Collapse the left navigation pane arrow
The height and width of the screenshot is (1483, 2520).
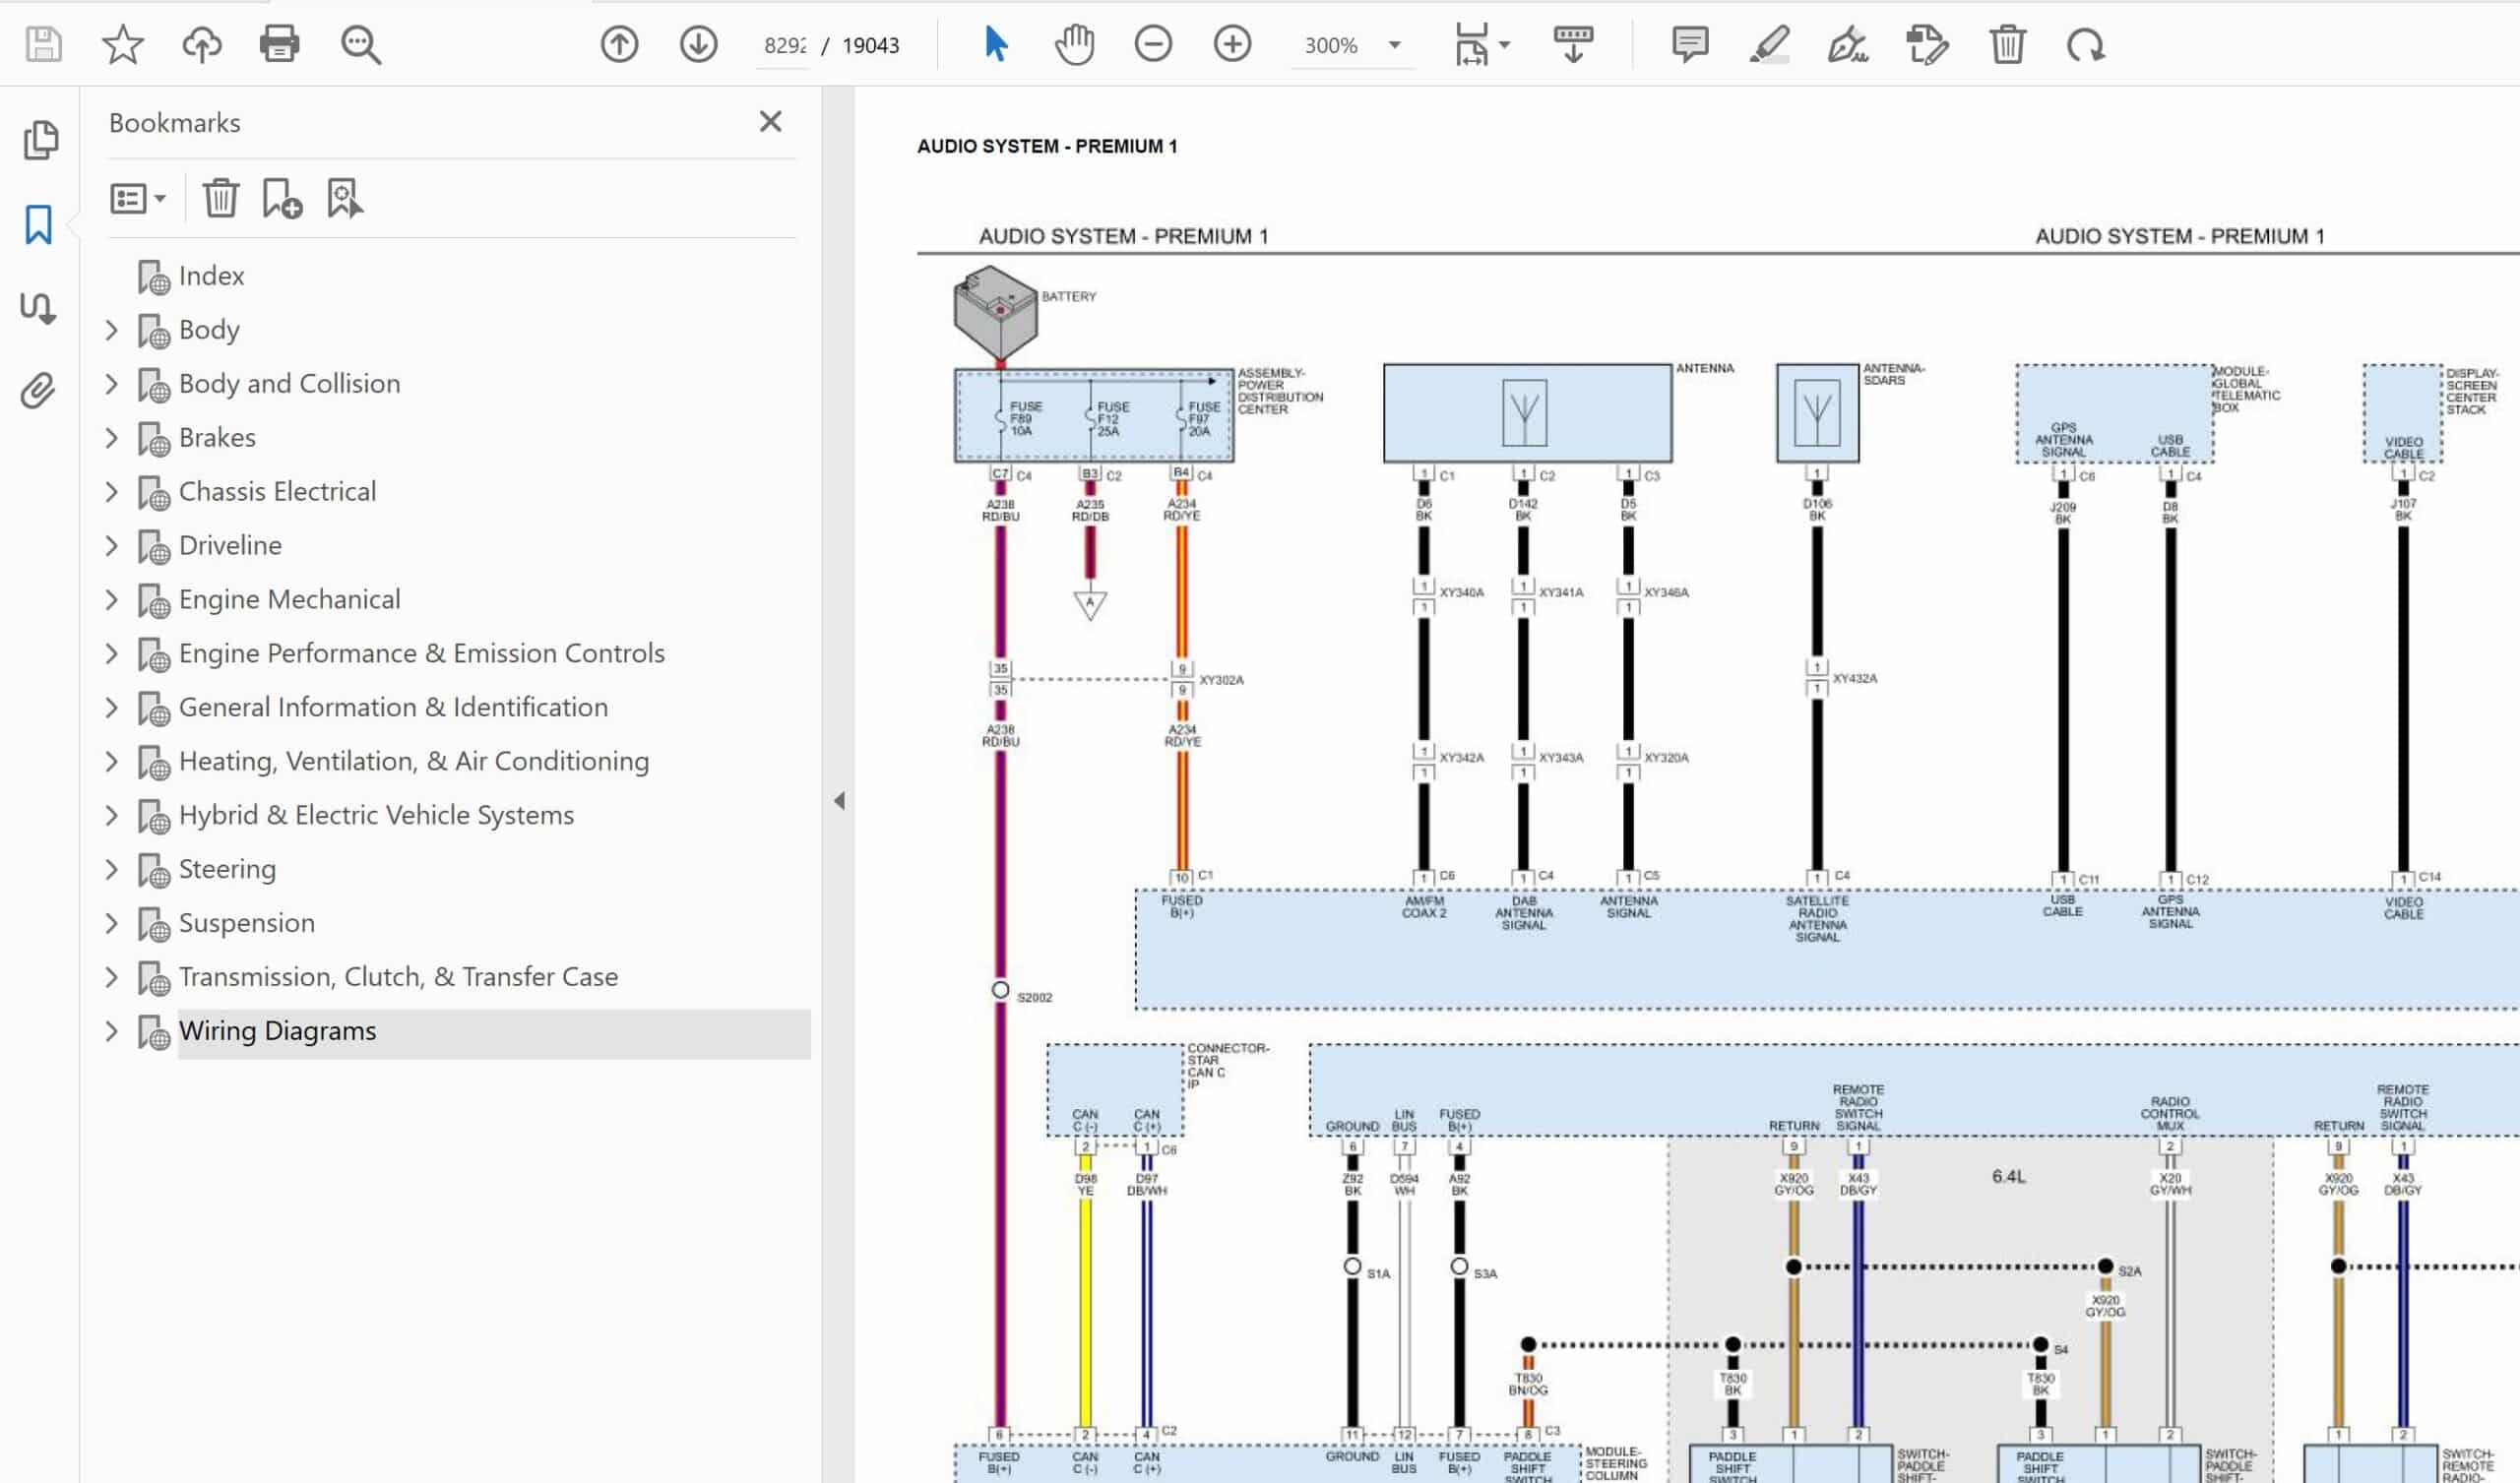coord(839,800)
